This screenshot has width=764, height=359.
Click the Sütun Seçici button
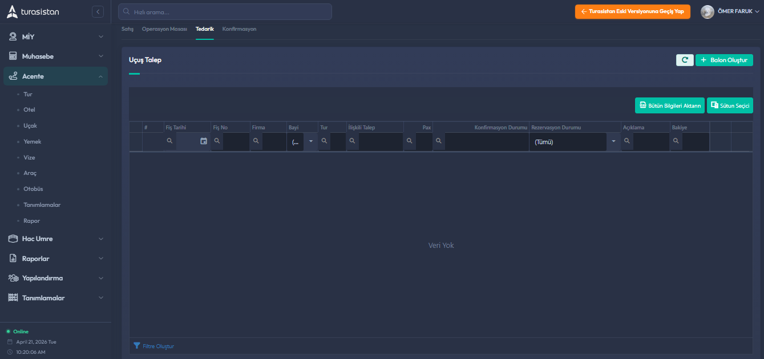(730, 105)
